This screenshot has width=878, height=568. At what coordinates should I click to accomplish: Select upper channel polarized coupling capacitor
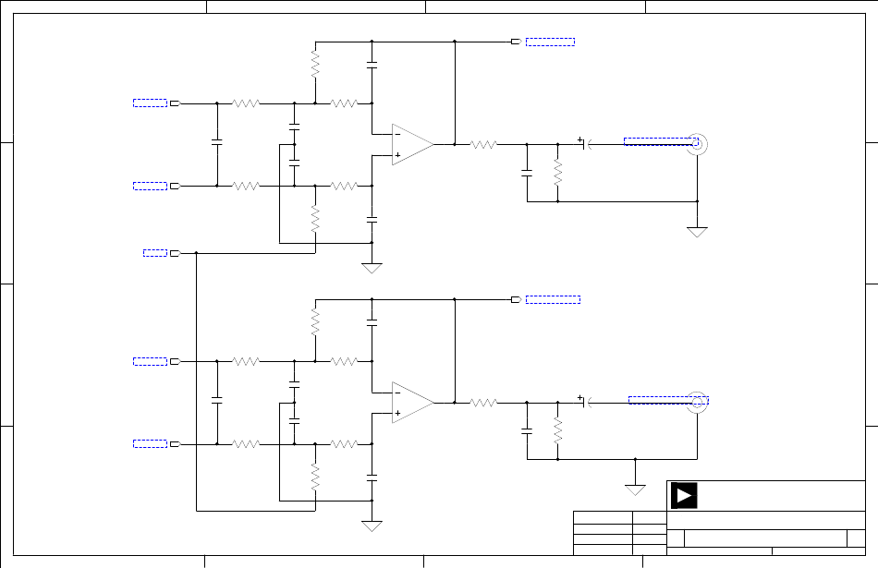(x=585, y=144)
